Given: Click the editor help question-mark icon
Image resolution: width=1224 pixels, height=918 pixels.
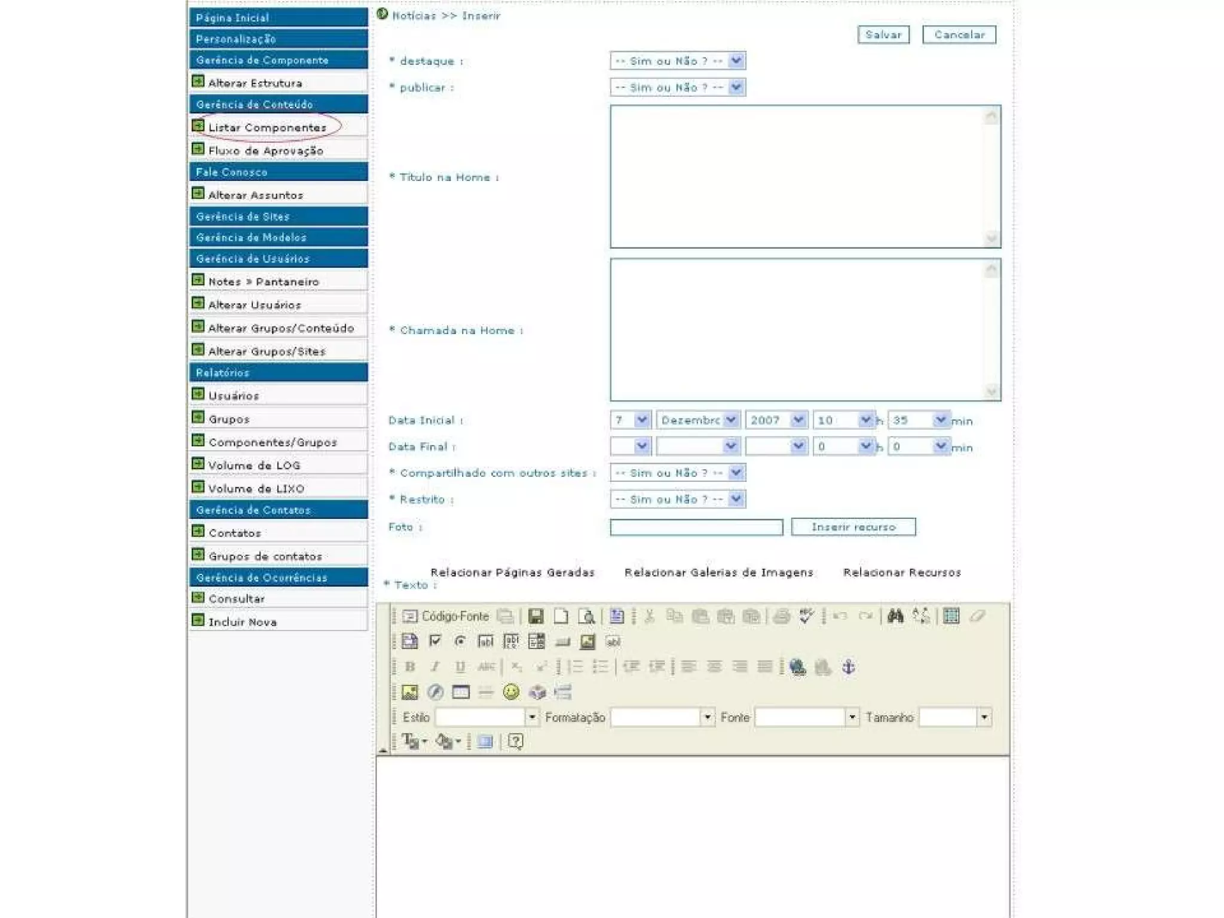Looking at the screenshot, I should [x=515, y=742].
